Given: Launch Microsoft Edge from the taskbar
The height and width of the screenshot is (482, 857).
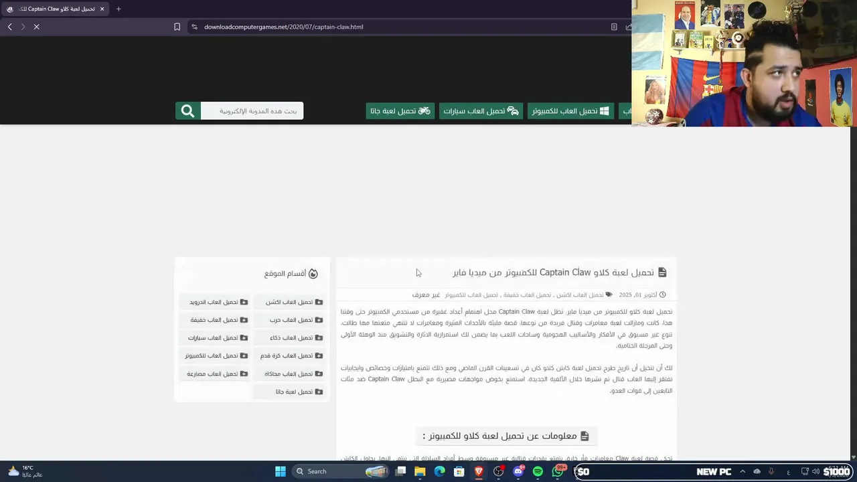Looking at the screenshot, I should pyautogui.click(x=439, y=471).
